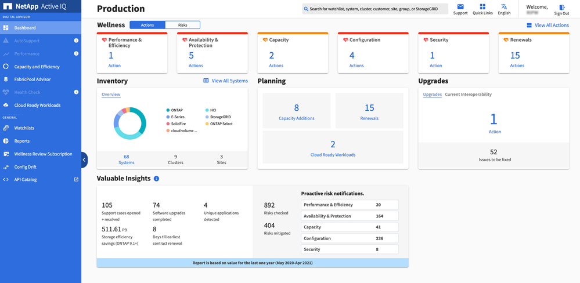The image size is (580, 283).
Task: Click the Performance info icon
Action: click(76, 53)
